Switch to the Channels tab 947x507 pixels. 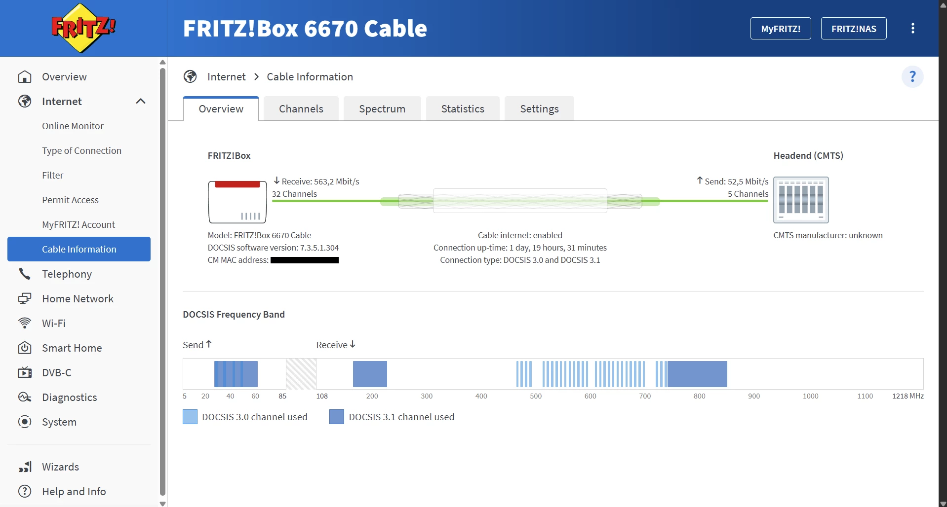(301, 109)
